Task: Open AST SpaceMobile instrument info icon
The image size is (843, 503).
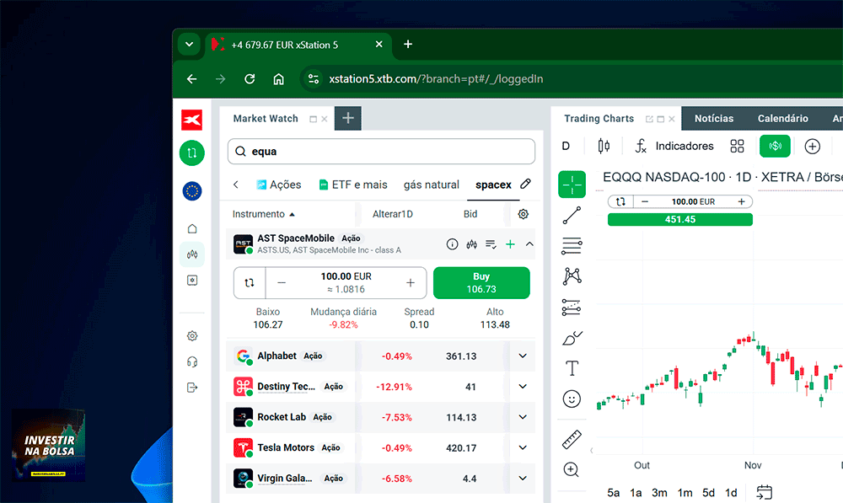Action: point(452,244)
